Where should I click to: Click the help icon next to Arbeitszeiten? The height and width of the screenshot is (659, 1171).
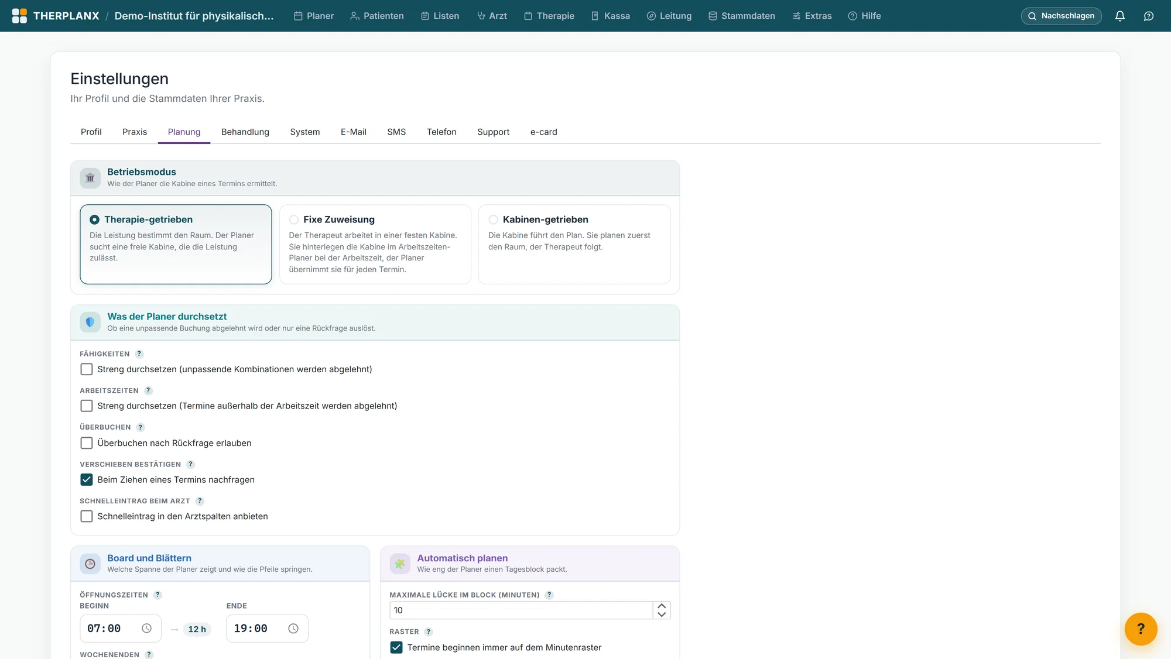(148, 390)
